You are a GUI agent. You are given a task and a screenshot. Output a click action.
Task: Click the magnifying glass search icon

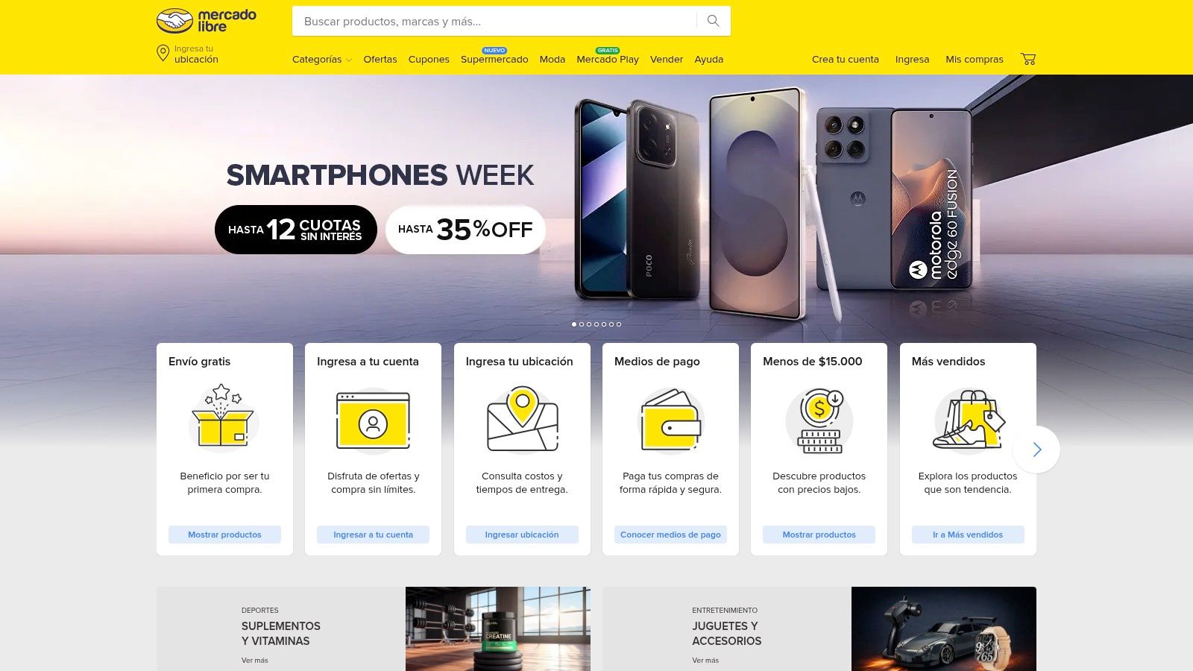click(x=714, y=21)
